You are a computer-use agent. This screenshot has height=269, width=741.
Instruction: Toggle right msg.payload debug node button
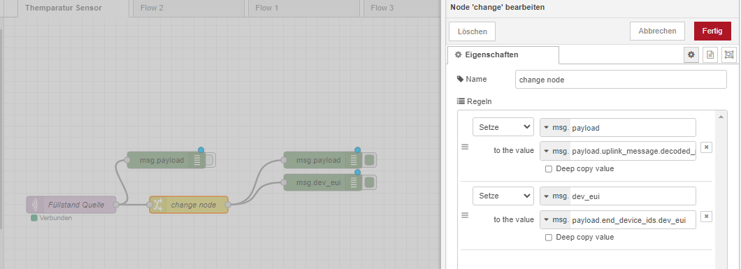[x=370, y=161]
